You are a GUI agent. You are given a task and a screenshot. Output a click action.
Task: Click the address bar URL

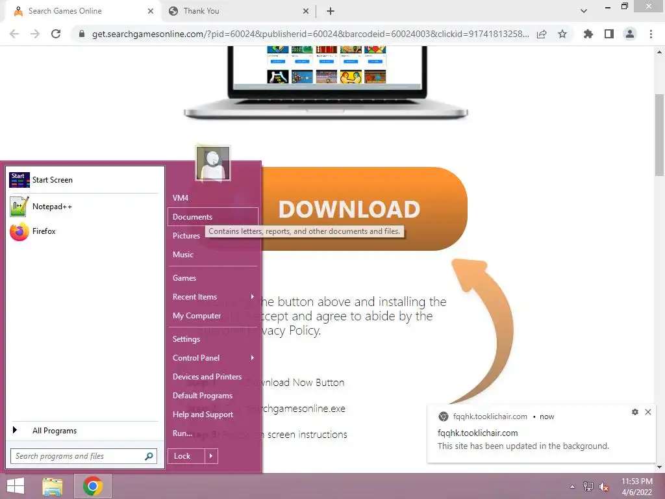[x=310, y=34]
